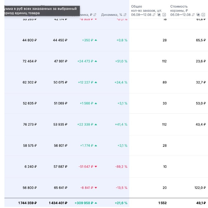Sort by the Динамика, ₽ column arrows
208x208 pixels.
point(95,15)
